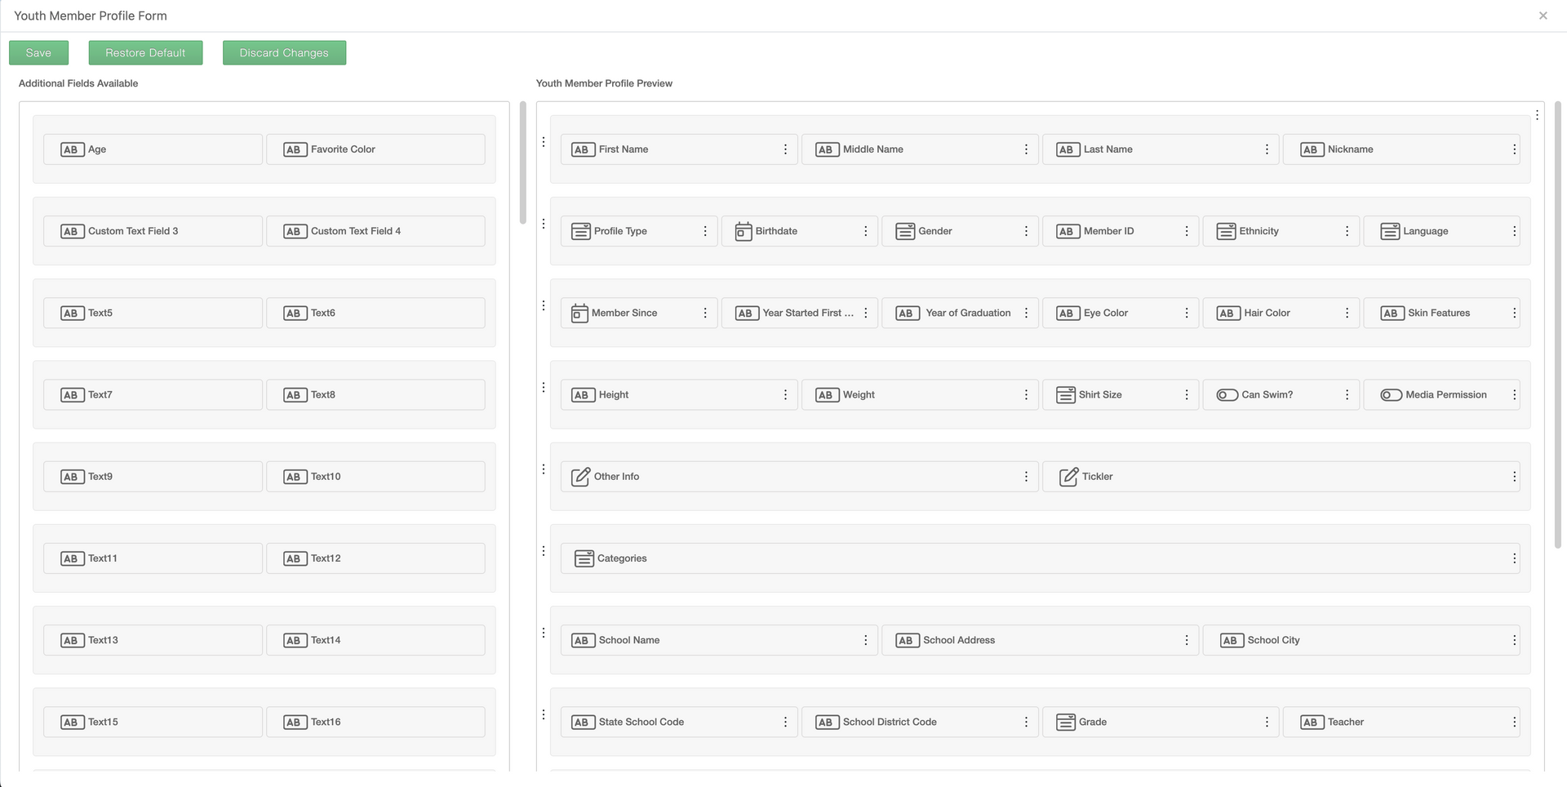Screen dimensions: 1567x787
Task: Click the AB icon for First Name
Action: pos(583,149)
